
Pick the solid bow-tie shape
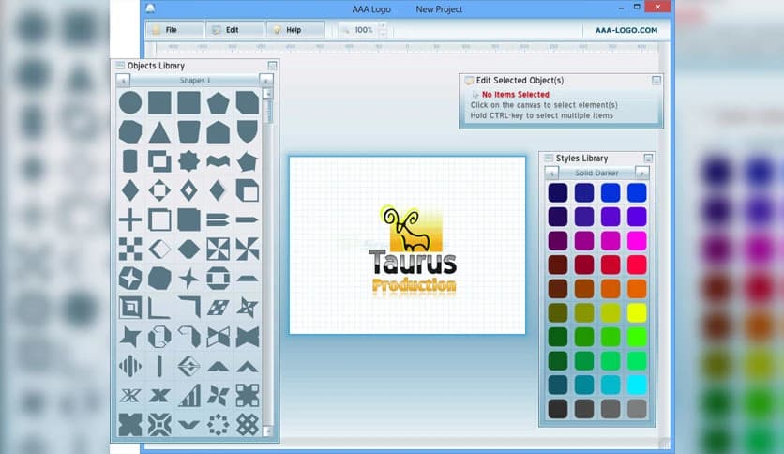tap(248, 337)
